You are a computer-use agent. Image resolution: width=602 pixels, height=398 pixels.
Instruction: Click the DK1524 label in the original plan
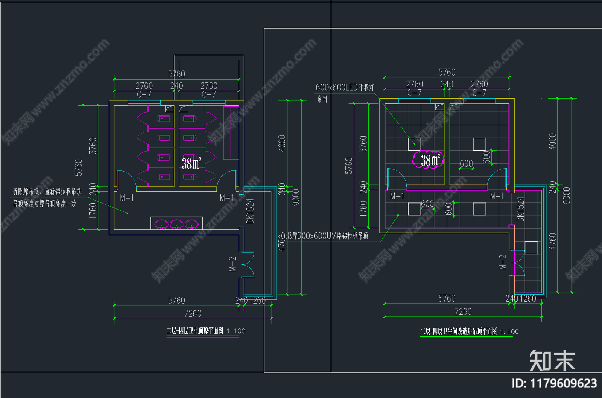click(250, 211)
